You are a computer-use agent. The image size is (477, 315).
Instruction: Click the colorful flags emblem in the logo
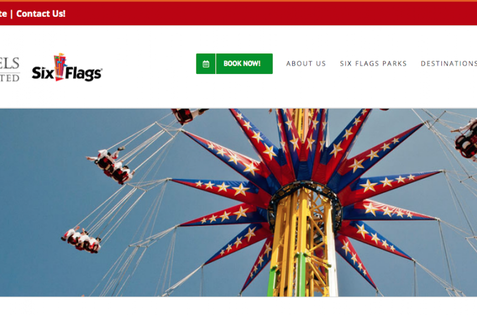click(x=60, y=66)
